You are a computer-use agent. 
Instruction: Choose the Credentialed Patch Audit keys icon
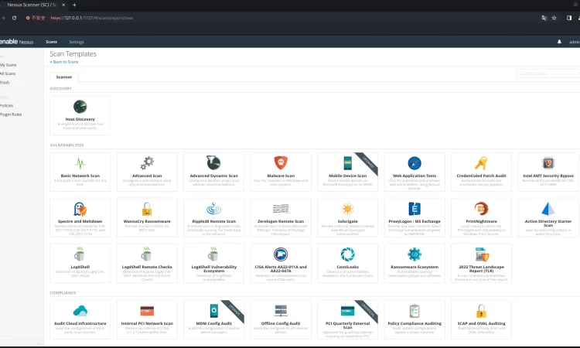481,162
